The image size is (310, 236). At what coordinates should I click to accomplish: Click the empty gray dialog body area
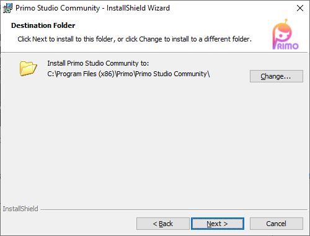[x=155, y=141]
